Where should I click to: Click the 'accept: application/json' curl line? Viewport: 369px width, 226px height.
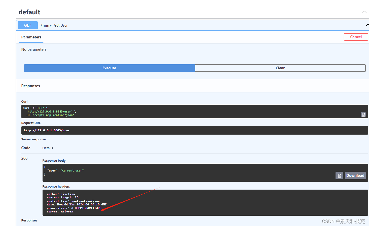[50, 115]
